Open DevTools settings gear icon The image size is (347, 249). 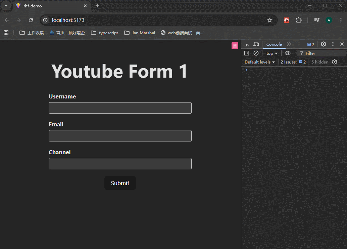324,44
